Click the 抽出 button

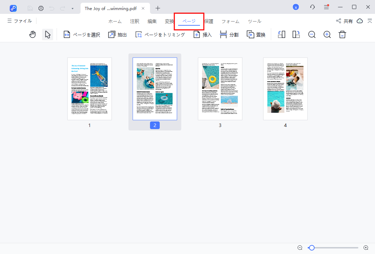117,35
